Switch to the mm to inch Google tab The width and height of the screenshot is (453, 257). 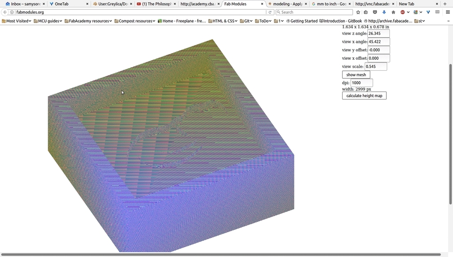click(x=331, y=4)
